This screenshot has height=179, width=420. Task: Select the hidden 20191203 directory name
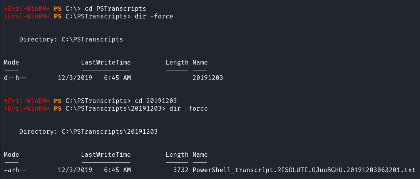coord(208,78)
